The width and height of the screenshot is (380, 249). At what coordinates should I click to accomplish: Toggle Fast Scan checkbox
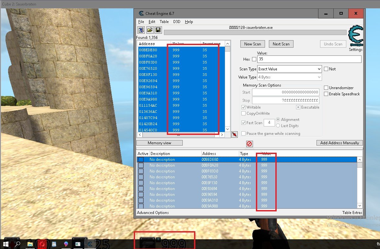[x=243, y=123]
